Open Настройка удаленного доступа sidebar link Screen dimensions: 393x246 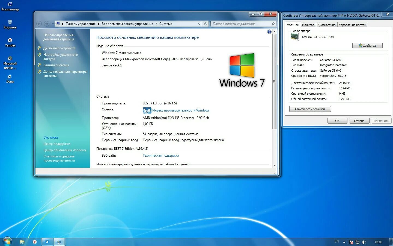pyautogui.click(x=60, y=57)
